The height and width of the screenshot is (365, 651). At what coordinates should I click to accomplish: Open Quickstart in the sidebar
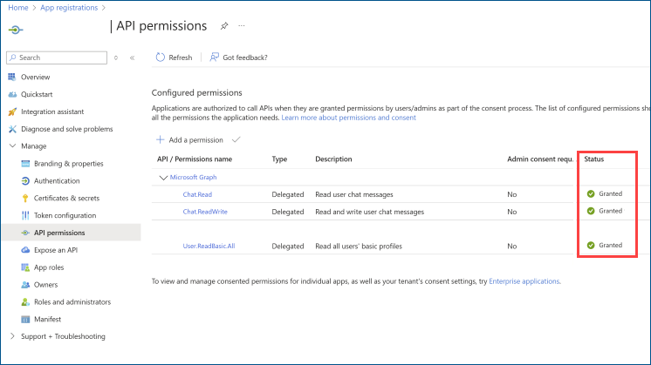[37, 94]
